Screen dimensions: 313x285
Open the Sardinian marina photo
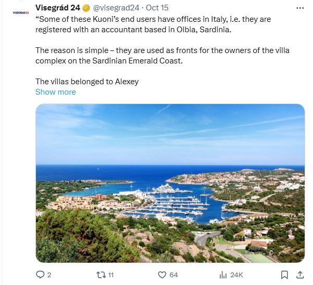[170, 183]
